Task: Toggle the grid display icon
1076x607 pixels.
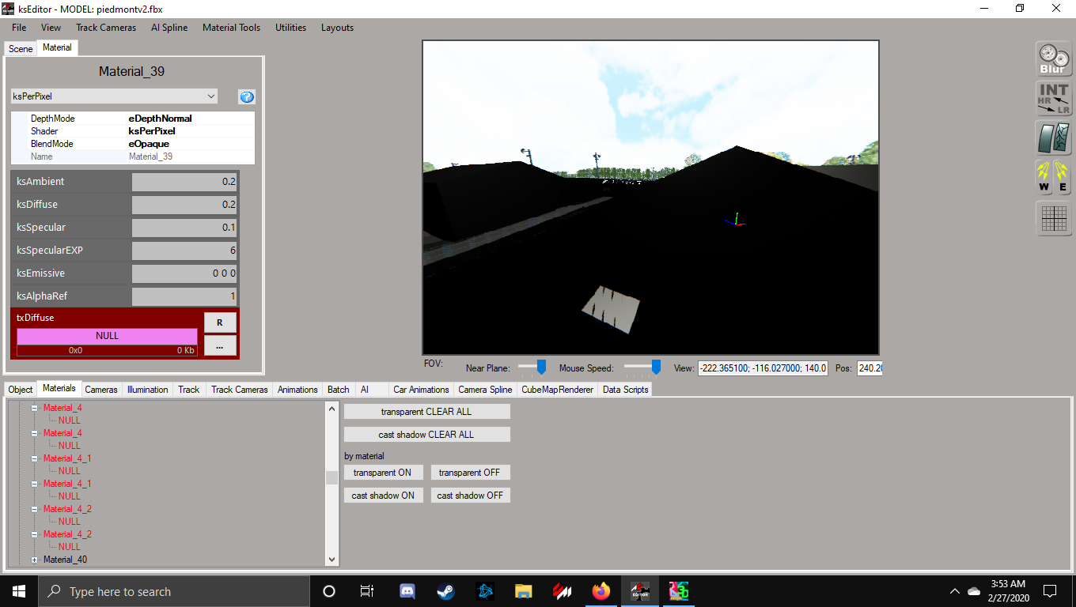Action: coord(1053,218)
